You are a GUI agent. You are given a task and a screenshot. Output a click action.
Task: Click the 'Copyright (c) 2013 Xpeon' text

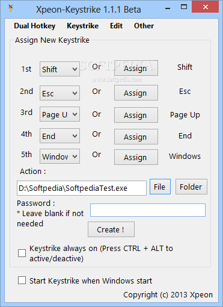click(168, 295)
